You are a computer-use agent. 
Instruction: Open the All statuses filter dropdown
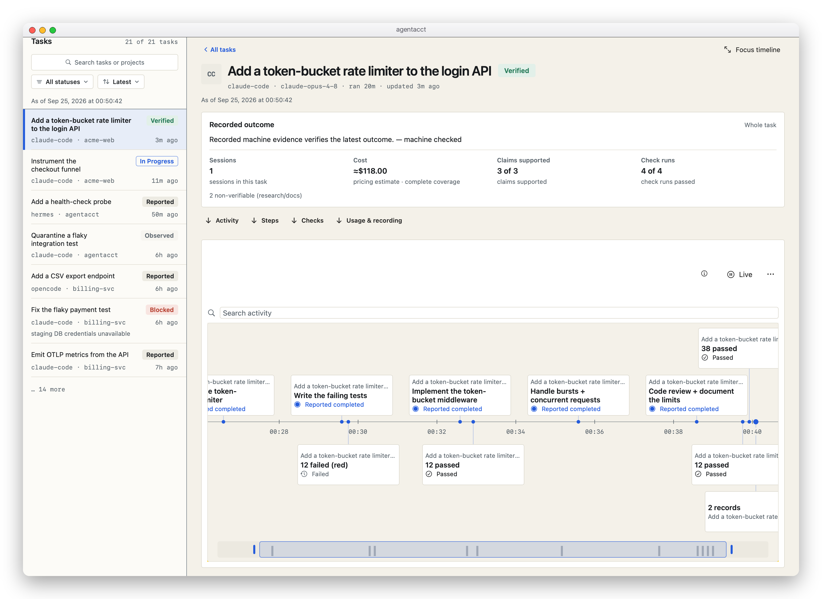point(62,82)
